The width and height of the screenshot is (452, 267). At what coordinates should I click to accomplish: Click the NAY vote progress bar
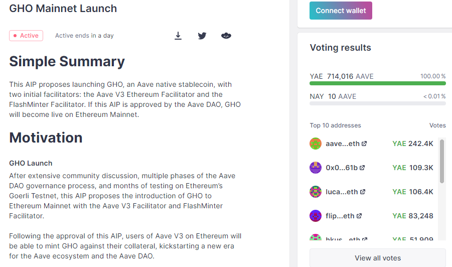tap(378, 103)
